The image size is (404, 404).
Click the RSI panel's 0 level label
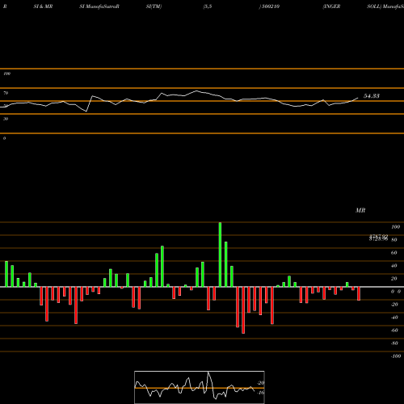point(4,138)
